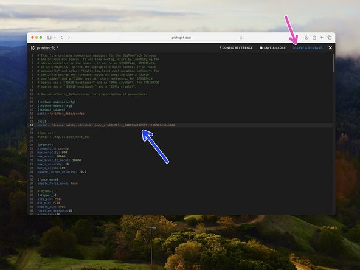This screenshot has width=360, height=270.
Task: Open the Config Reference link
Action: tap(235, 48)
